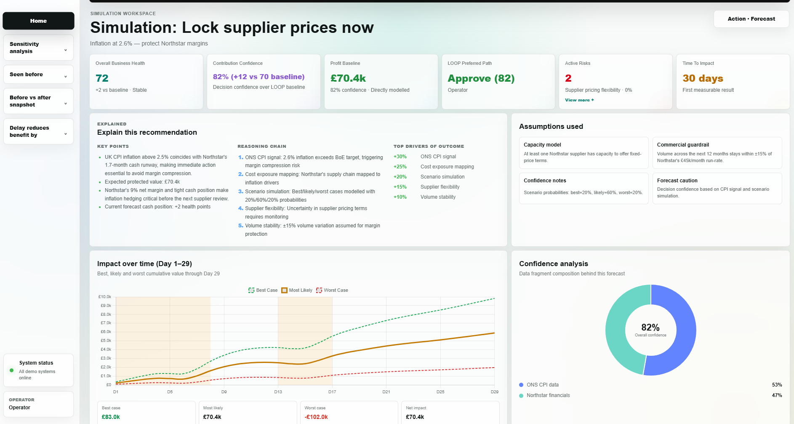Viewport: 794px width, 424px height.
Task: Click 'Impact over time (Day 1–29)' heading
Action: [x=144, y=264]
